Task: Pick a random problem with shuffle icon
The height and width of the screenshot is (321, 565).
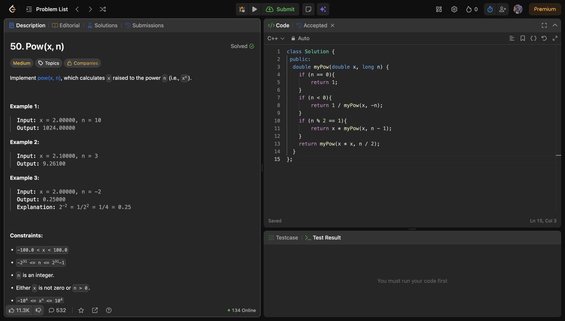Action: [103, 9]
